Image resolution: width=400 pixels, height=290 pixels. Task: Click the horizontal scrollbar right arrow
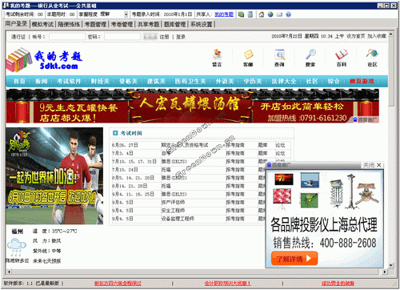point(385,272)
